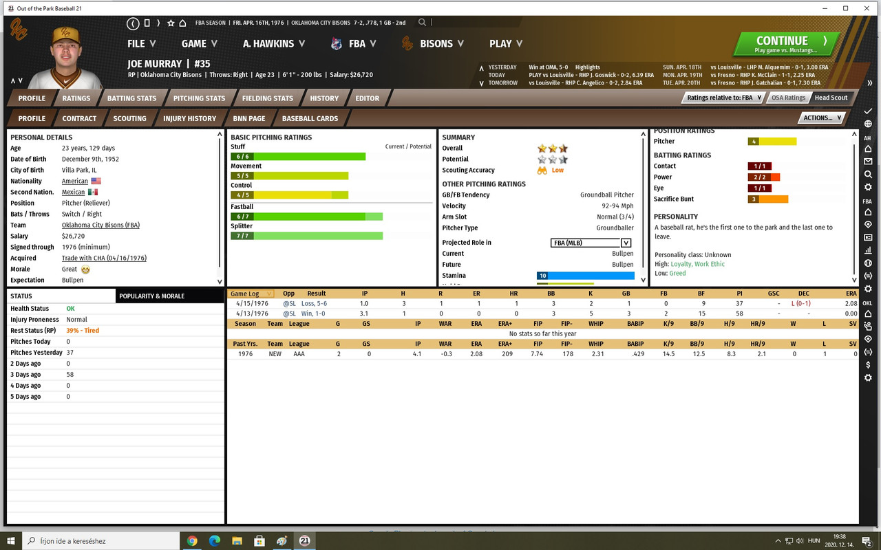Open the mail envelope icon

(868, 162)
